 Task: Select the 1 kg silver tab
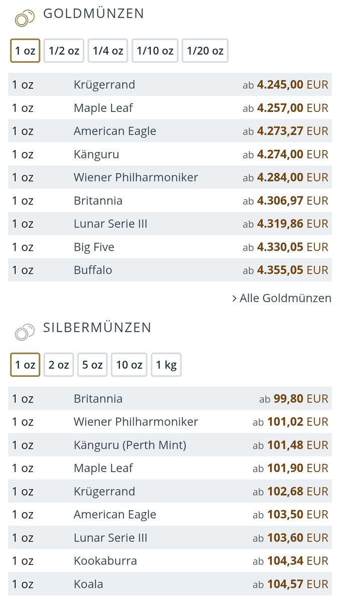[x=166, y=365]
